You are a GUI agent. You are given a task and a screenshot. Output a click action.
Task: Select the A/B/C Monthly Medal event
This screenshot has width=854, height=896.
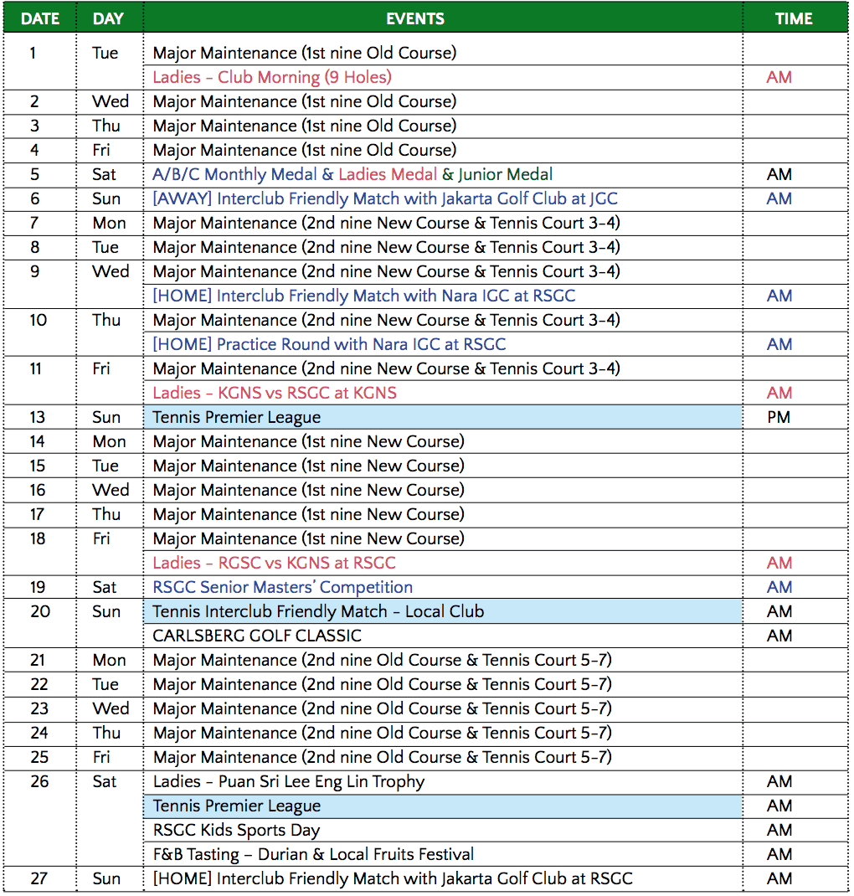(x=234, y=174)
